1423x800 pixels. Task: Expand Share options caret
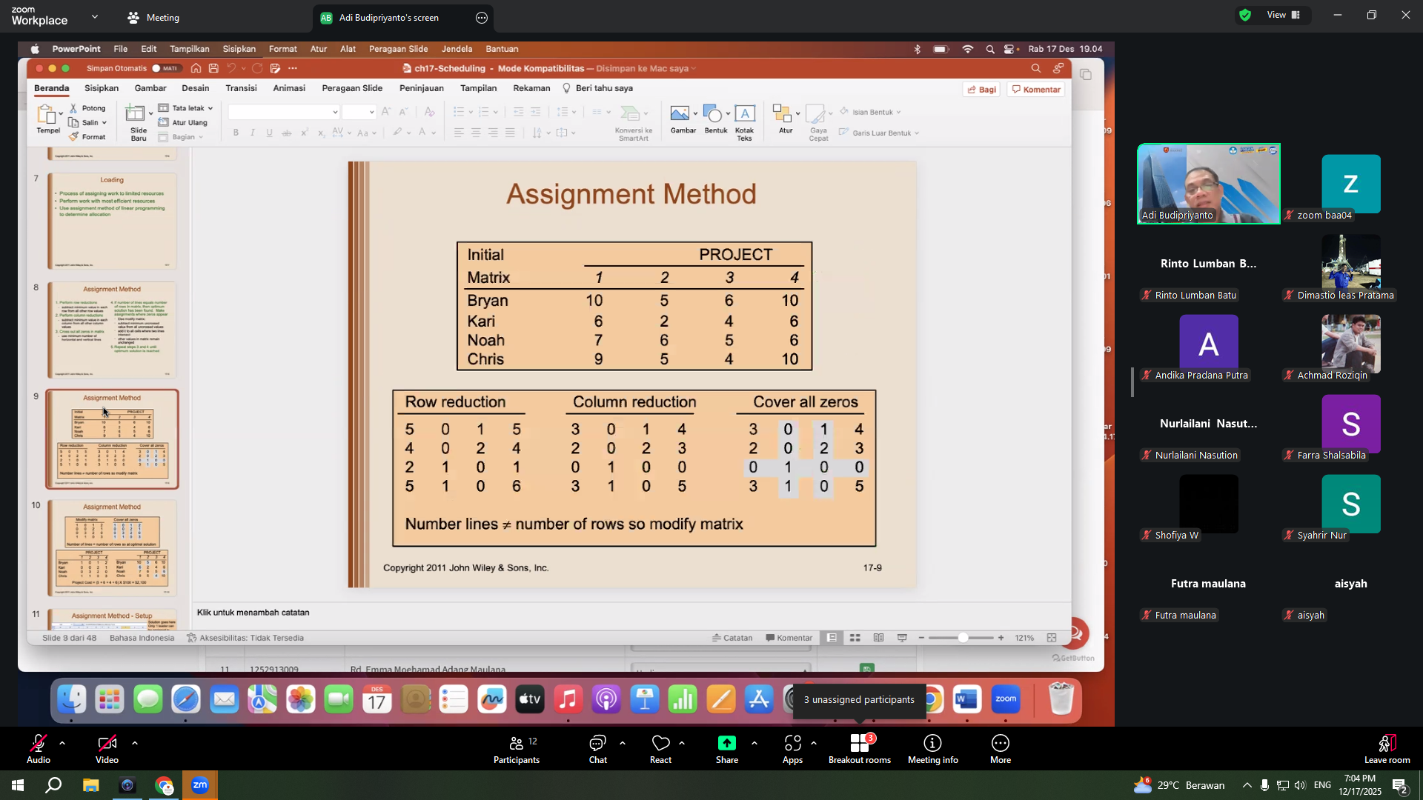(x=754, y=743)
